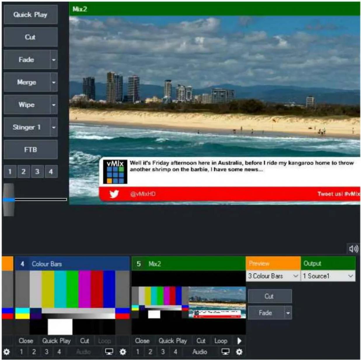Toggle overlay 1 for Mix2 input
The image size is (361, 360).
pos(138,352)
